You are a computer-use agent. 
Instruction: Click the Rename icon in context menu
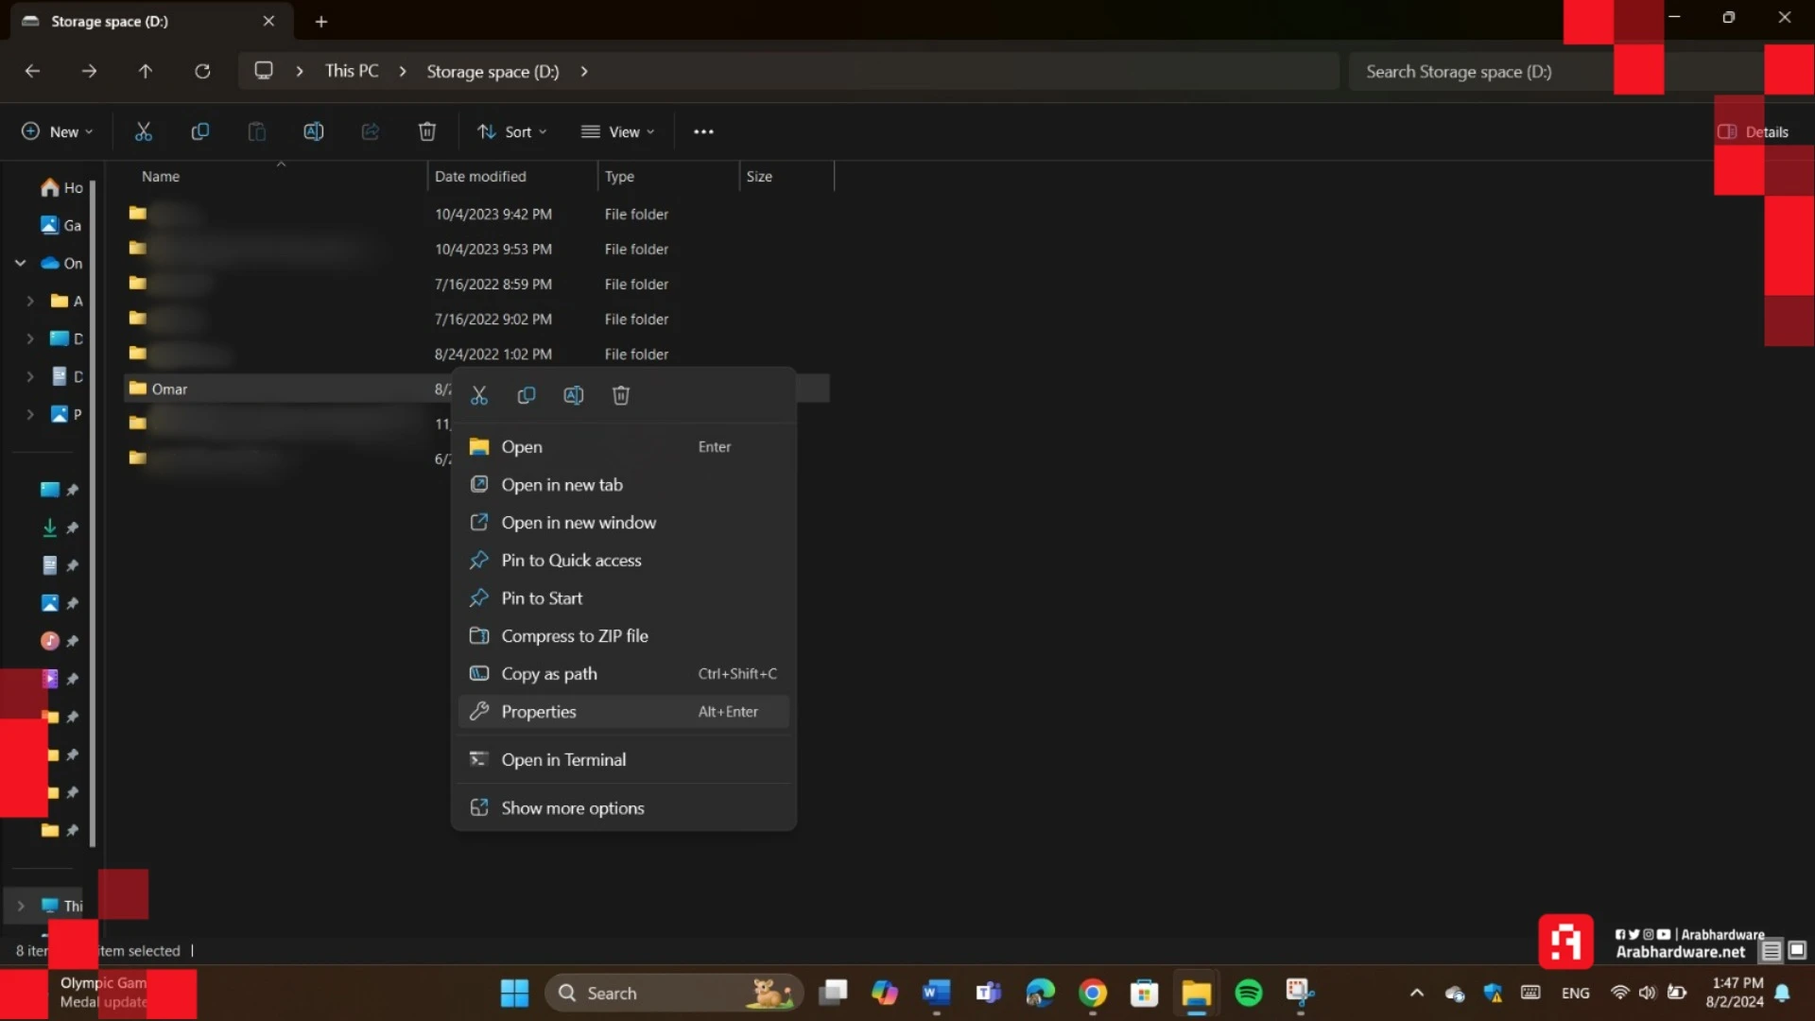pos(574,395)
